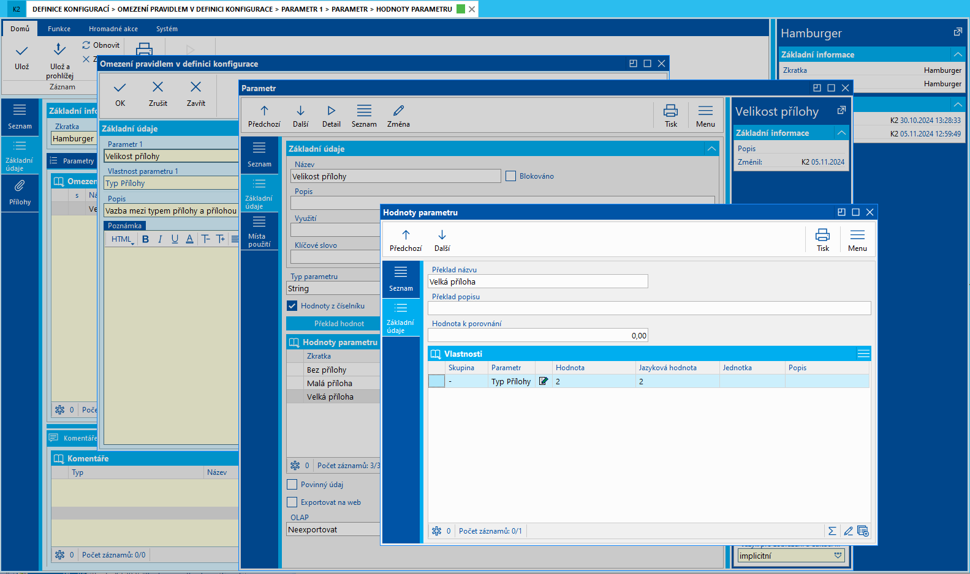Toggle Exportovat na web checkbox
Image resolution: width=970 pixels, height=574 pixels.
point(292,502)
